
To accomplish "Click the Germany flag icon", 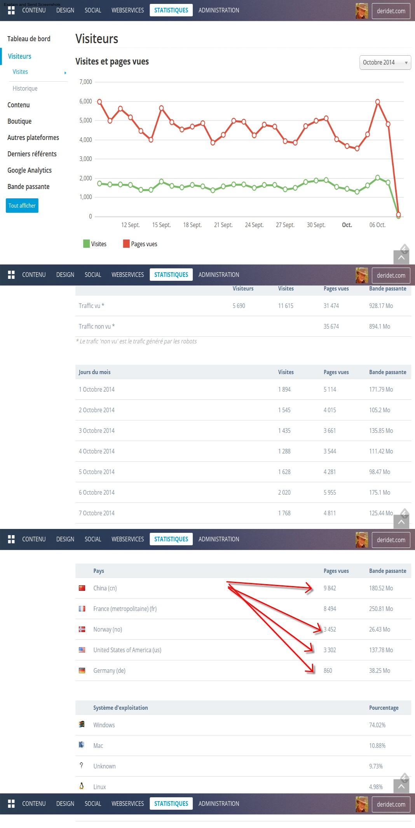I will click(x=82, y=670).
